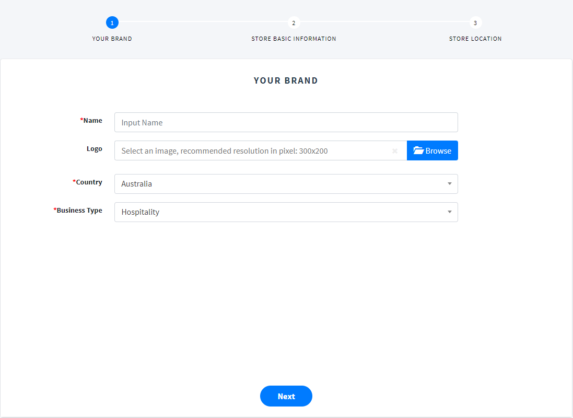573x418 pixels.
Task: Select the Your Brand step label
Action: click(x=112, y=39)
